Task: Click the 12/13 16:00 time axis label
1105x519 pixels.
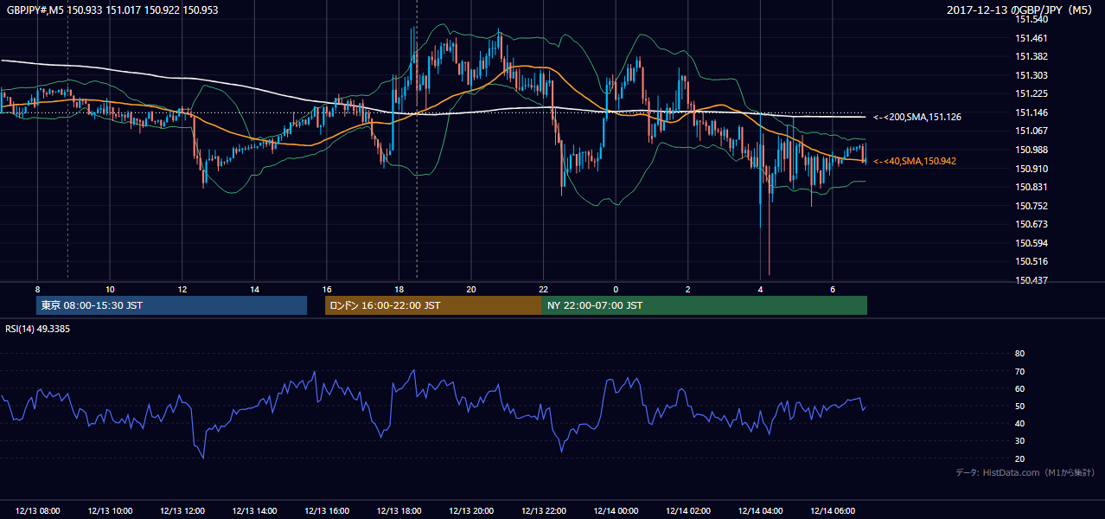Action: point(327,511)
